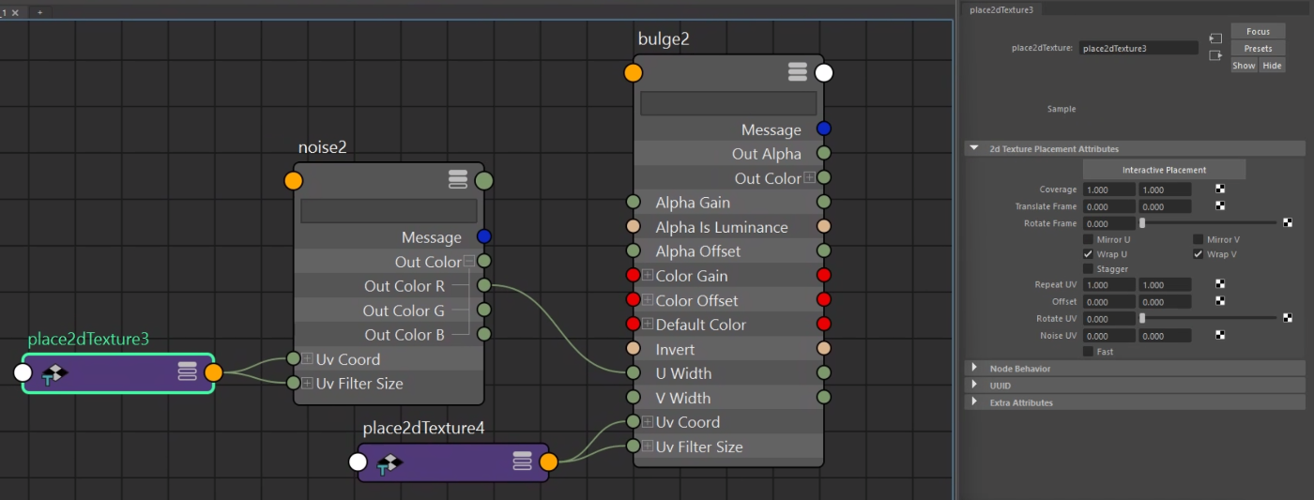1314x500 pixels.
Task: Click the output connection arrow icon beside the place2dTexture name field
Action: coord(1215,55)
